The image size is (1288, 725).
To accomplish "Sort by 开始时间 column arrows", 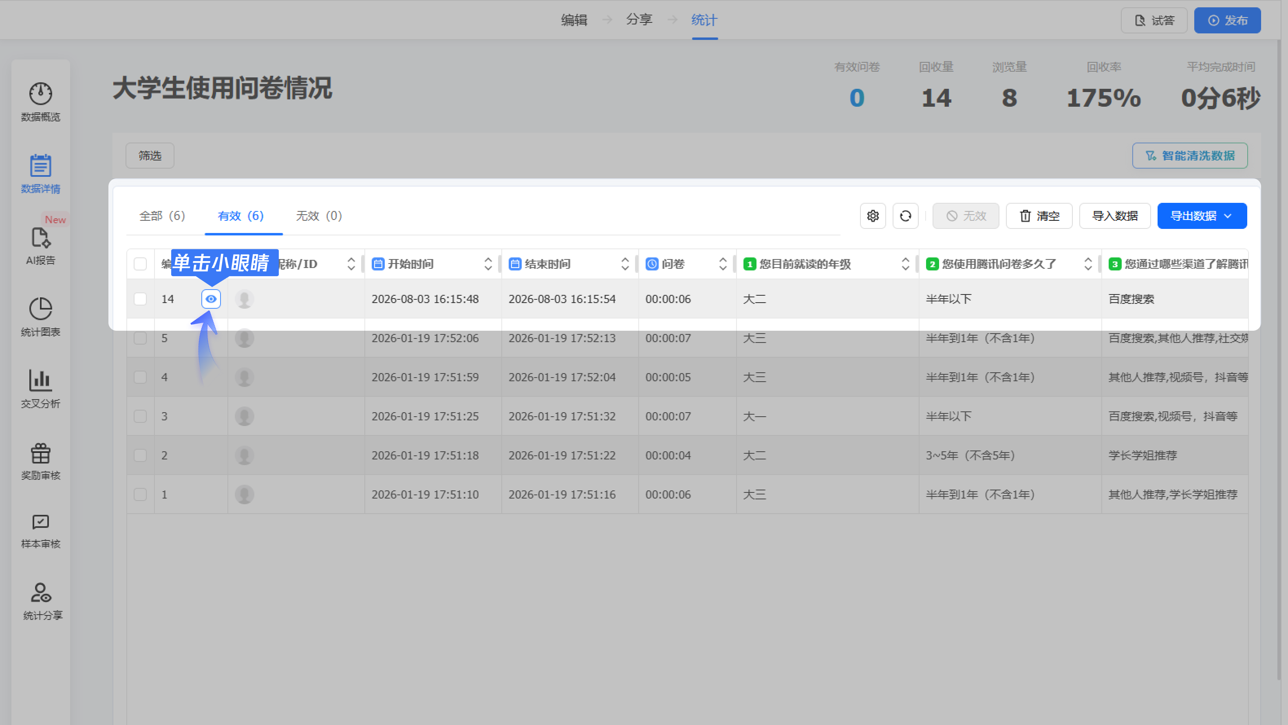I will click(488, 264).
